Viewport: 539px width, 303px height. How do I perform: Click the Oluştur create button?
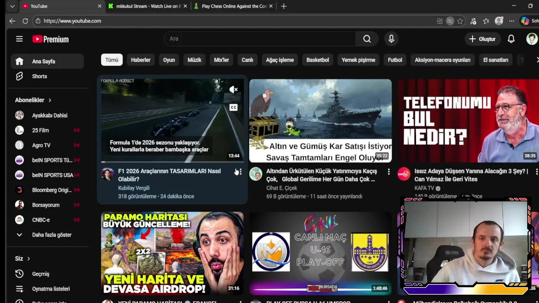point(483,39)
